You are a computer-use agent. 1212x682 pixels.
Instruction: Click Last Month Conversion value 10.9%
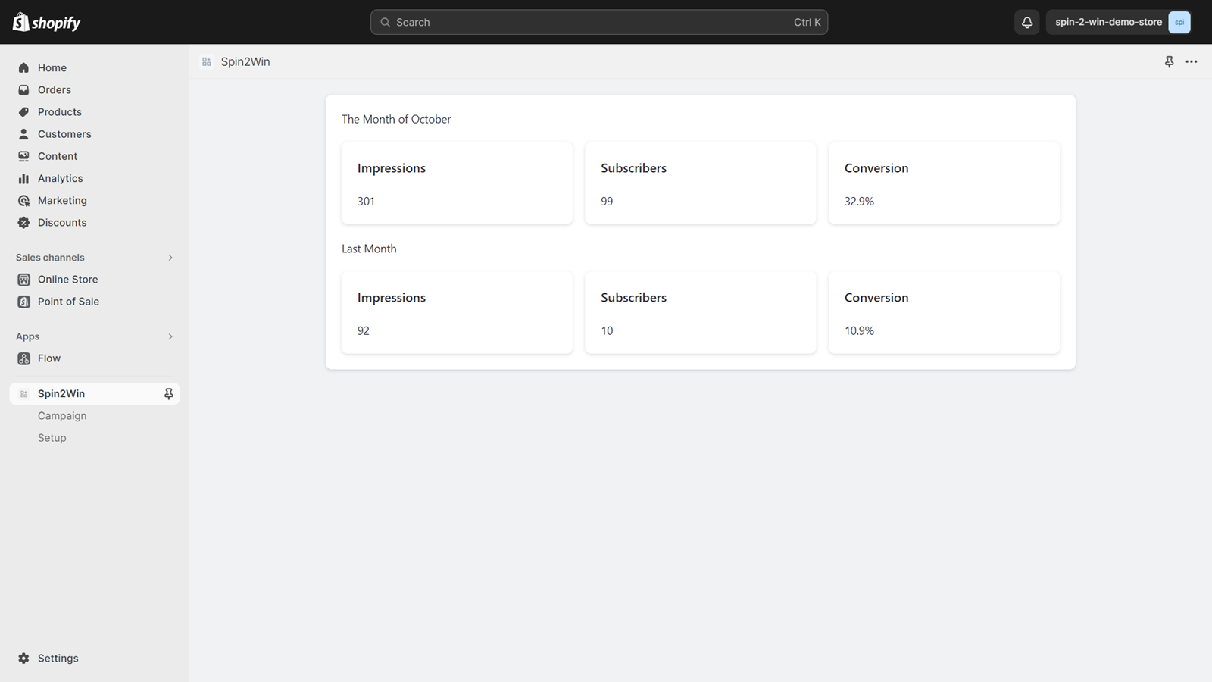click(859, 330)
